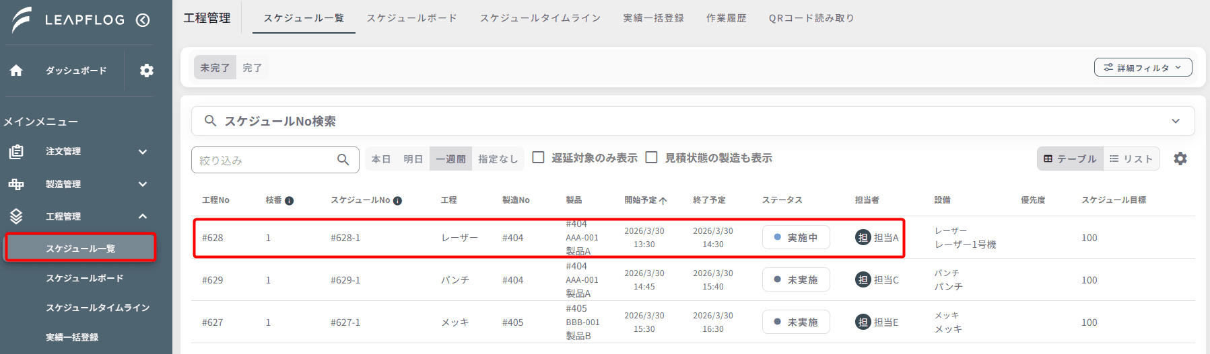1210x354 pixels.
Task: Click info icon next to スケジュールNo header
Action: coord(397,201)
